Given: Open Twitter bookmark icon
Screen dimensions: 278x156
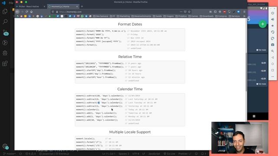Looking at the screenshot, I should tap(70, 16).
